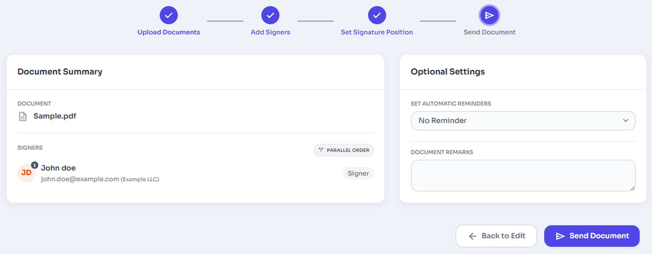This screenshot has width=652, height=254.
Task: Go to the Upload Documents step label
Action: [169, 32]
